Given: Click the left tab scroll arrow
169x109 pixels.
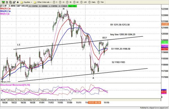Looking at the screenshot, I should (1, 100).
